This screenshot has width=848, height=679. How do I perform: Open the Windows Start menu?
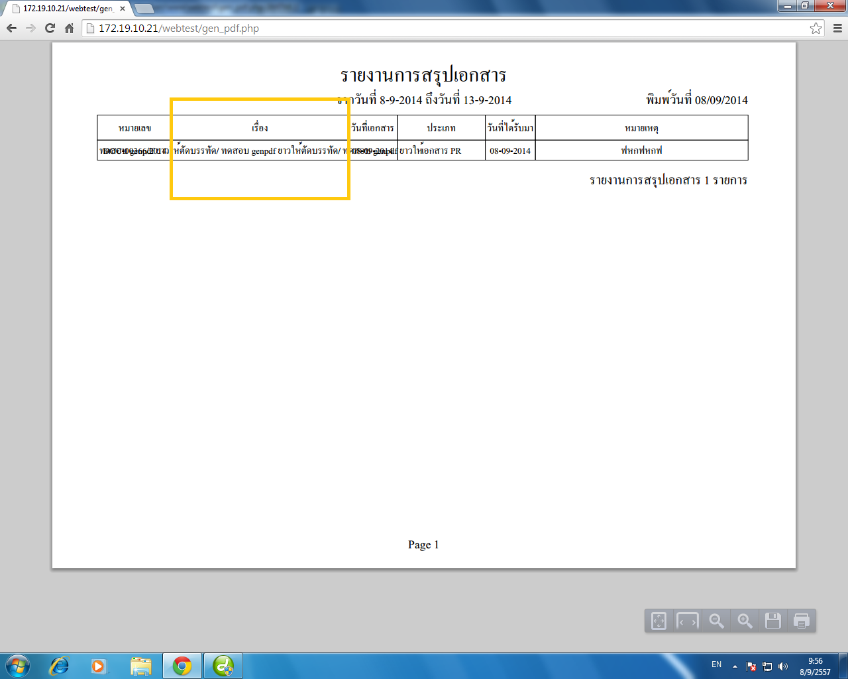(x=18, y=666)
